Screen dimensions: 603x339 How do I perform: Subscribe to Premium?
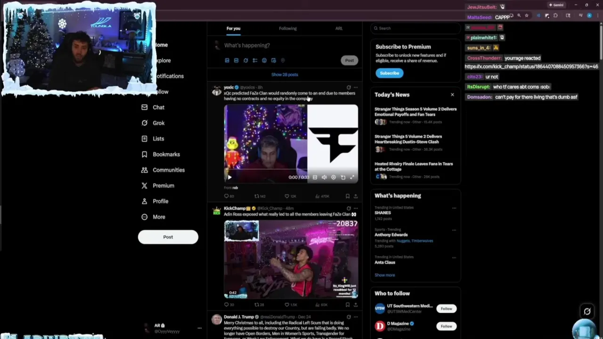click(x=389, y=73)
